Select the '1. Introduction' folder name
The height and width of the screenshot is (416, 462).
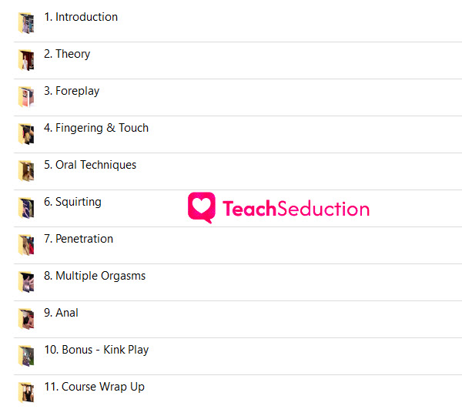(x=81, y=17)
